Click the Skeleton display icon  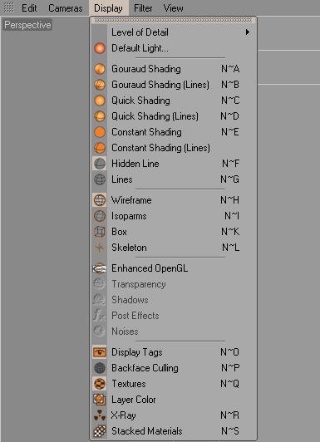(x=100, y=248)
